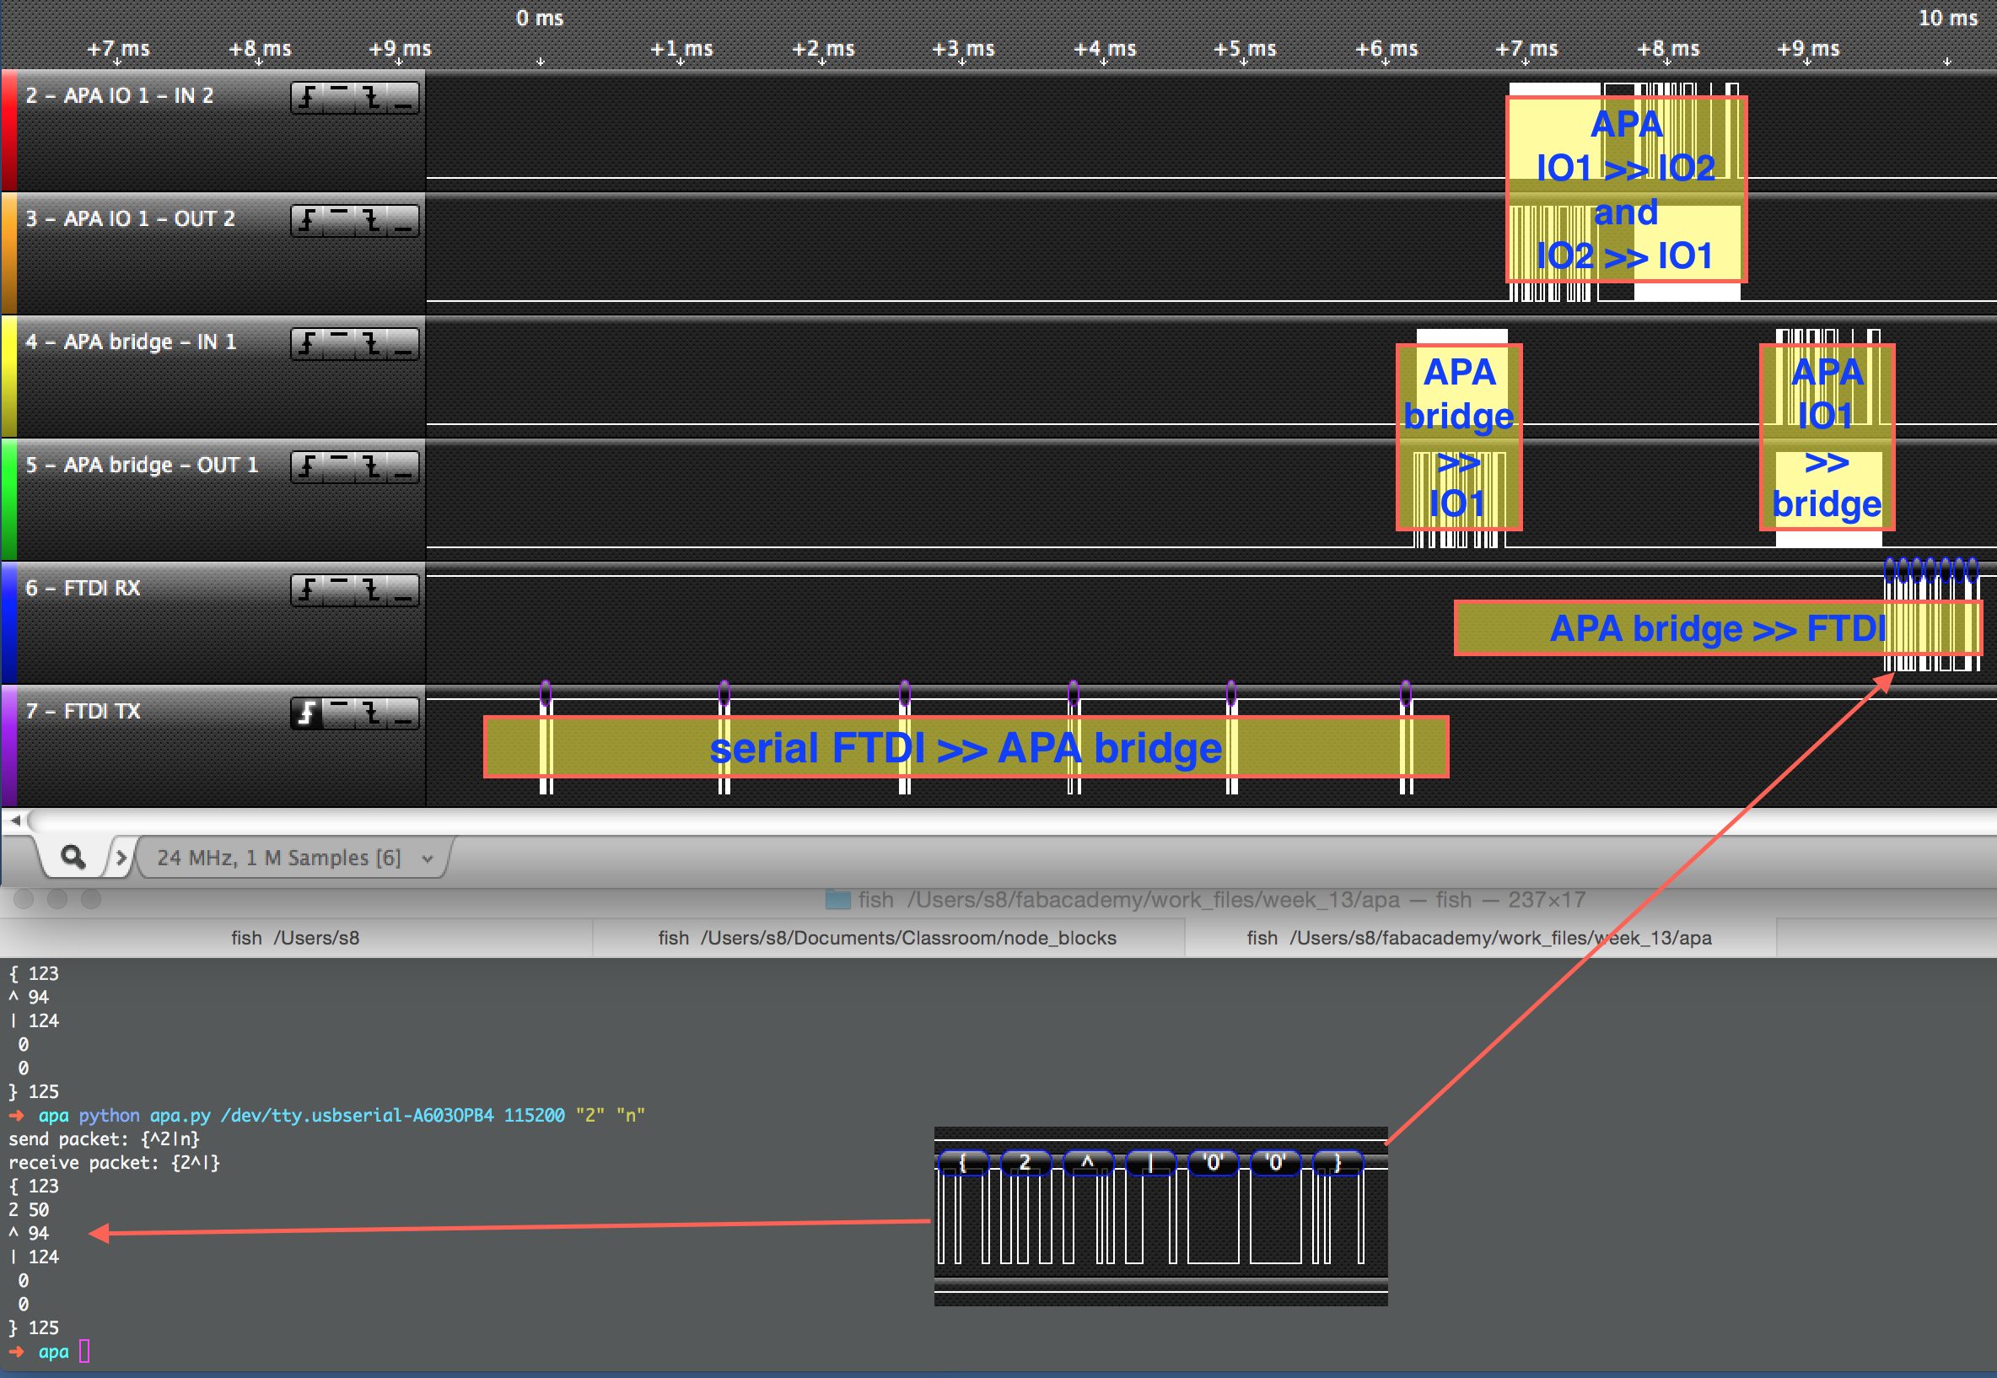Set falling-edge trigger on FTDI TX channel

372,713
